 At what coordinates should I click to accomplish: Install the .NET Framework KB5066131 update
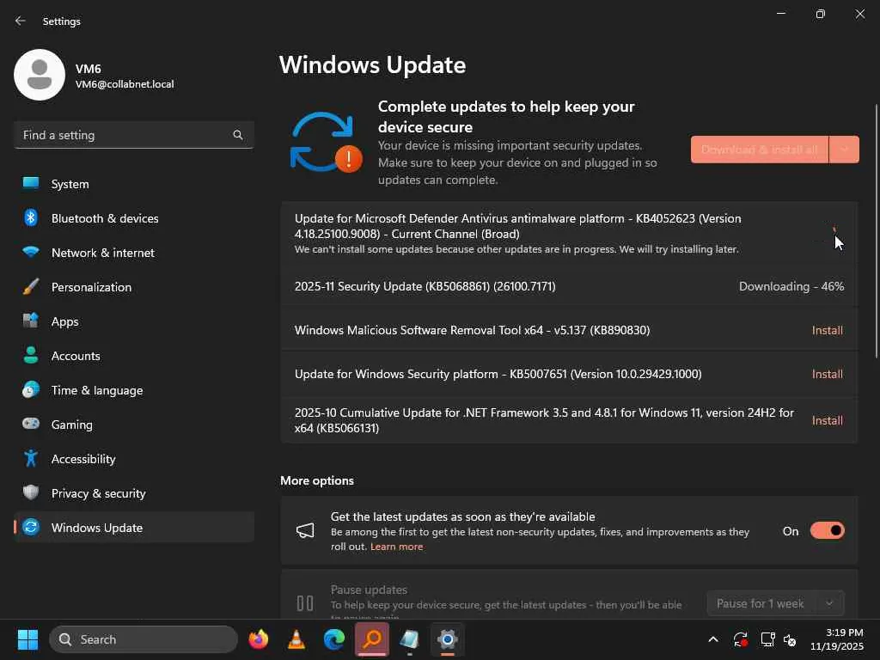pyautogui.click(x=828, y=420)
